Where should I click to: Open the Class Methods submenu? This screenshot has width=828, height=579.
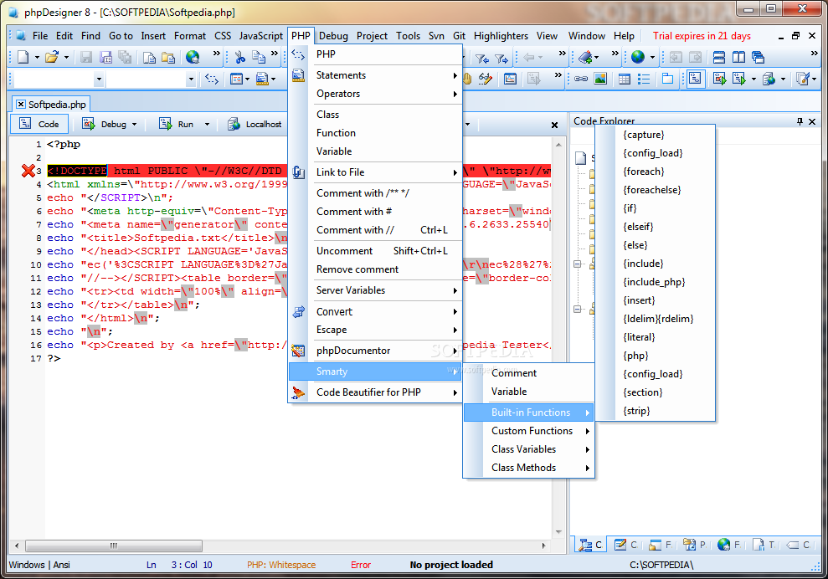pos(528,468)
